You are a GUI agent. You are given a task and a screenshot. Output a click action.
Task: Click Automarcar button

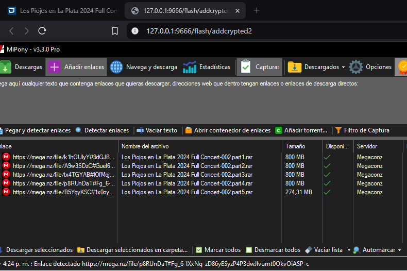click(x=375, y=250)
